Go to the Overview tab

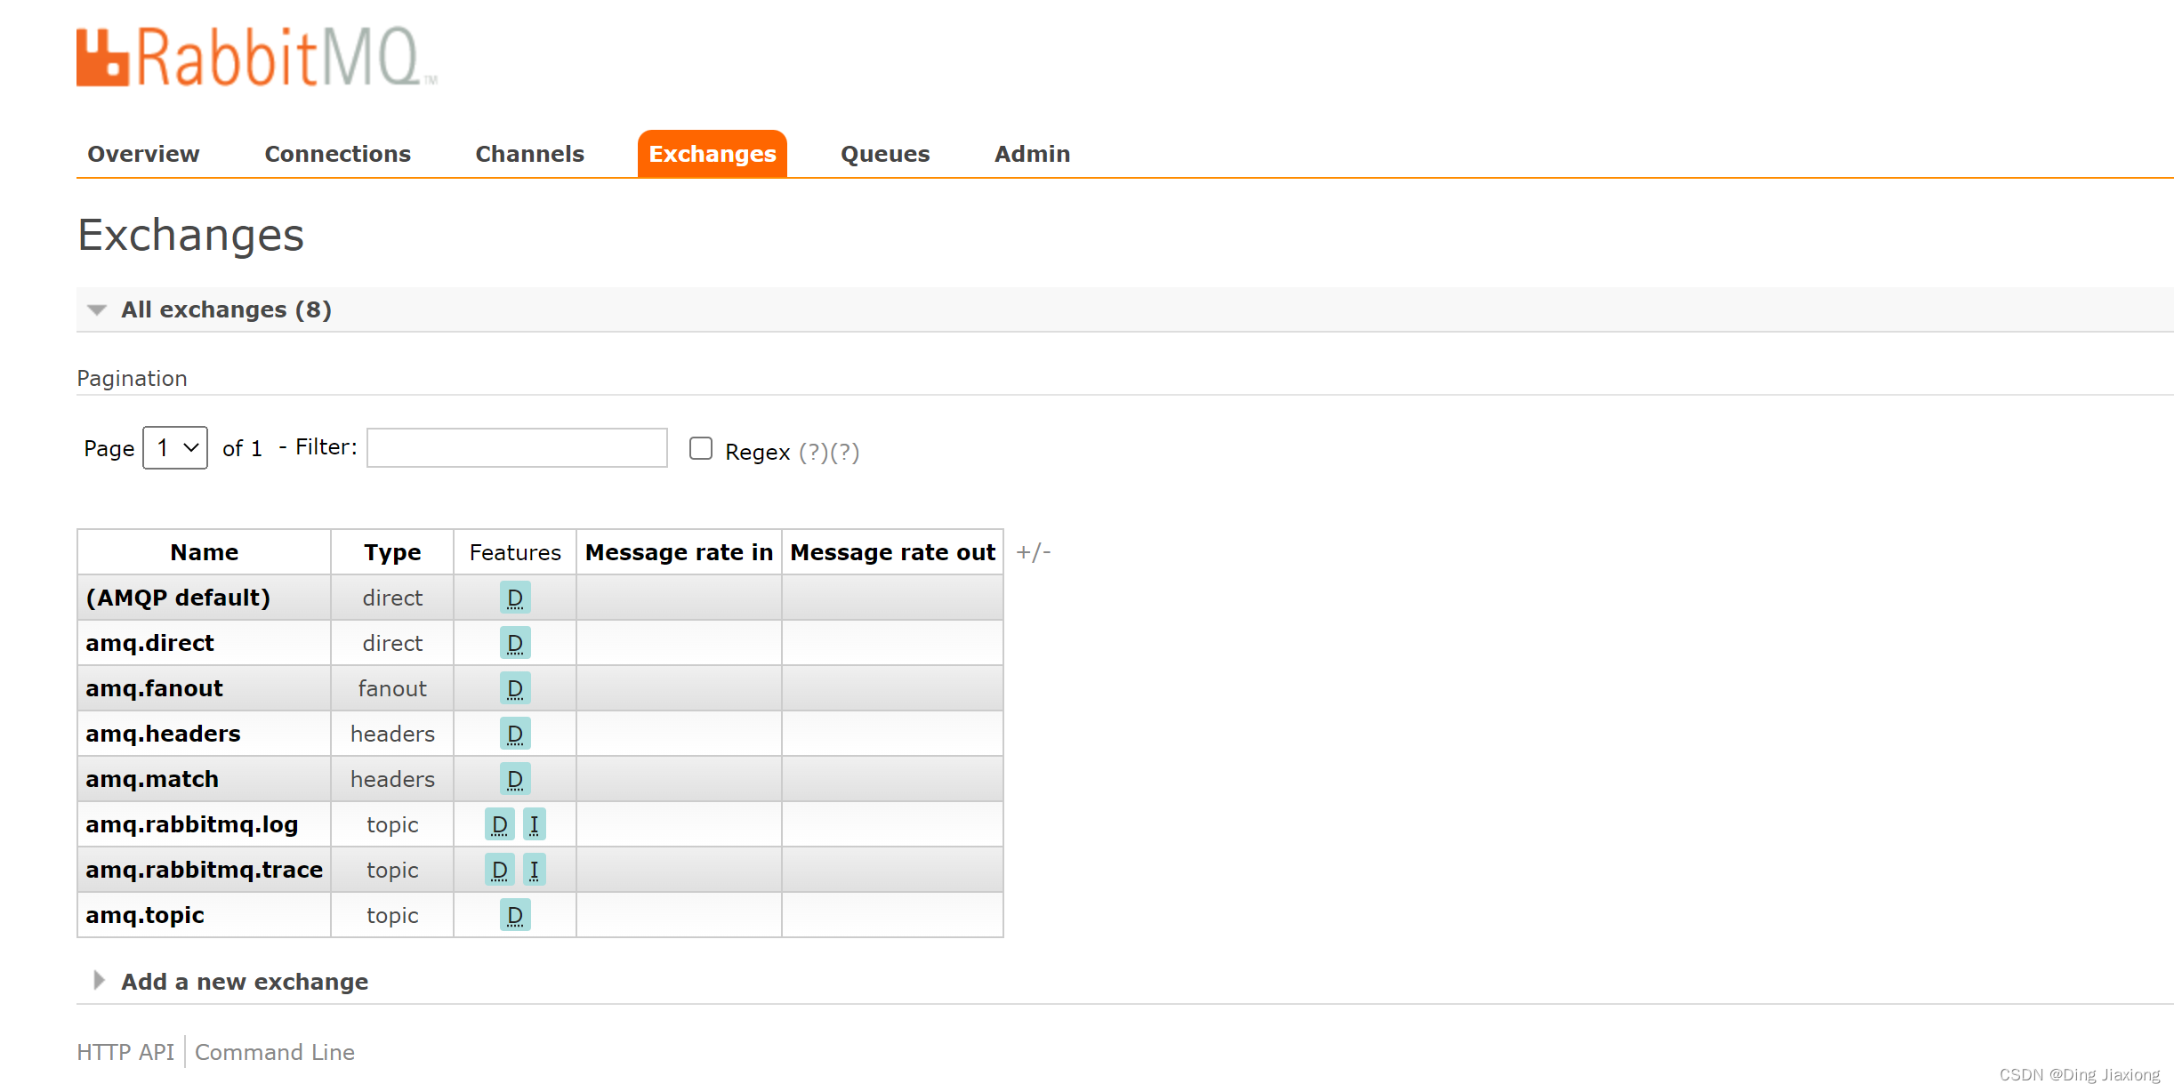coord(143,154)
